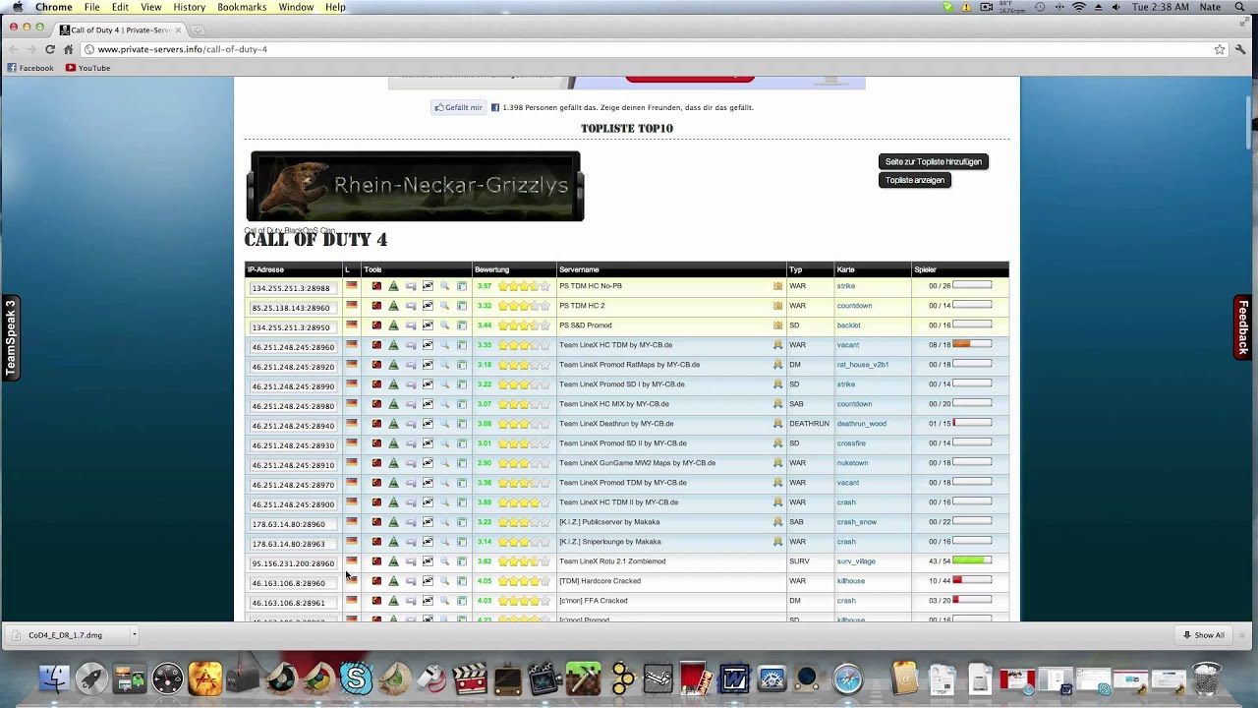Open the View menu

tap(150, 7)
